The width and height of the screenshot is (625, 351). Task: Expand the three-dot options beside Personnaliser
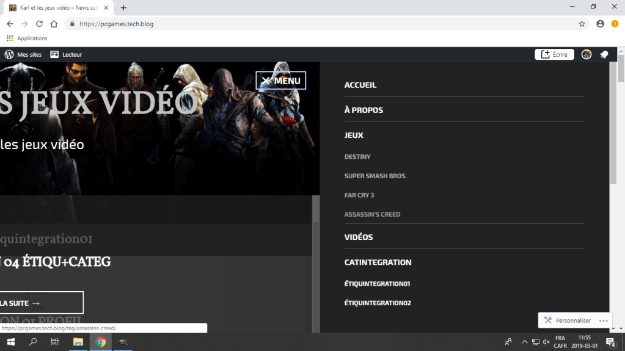coord(603,320)
